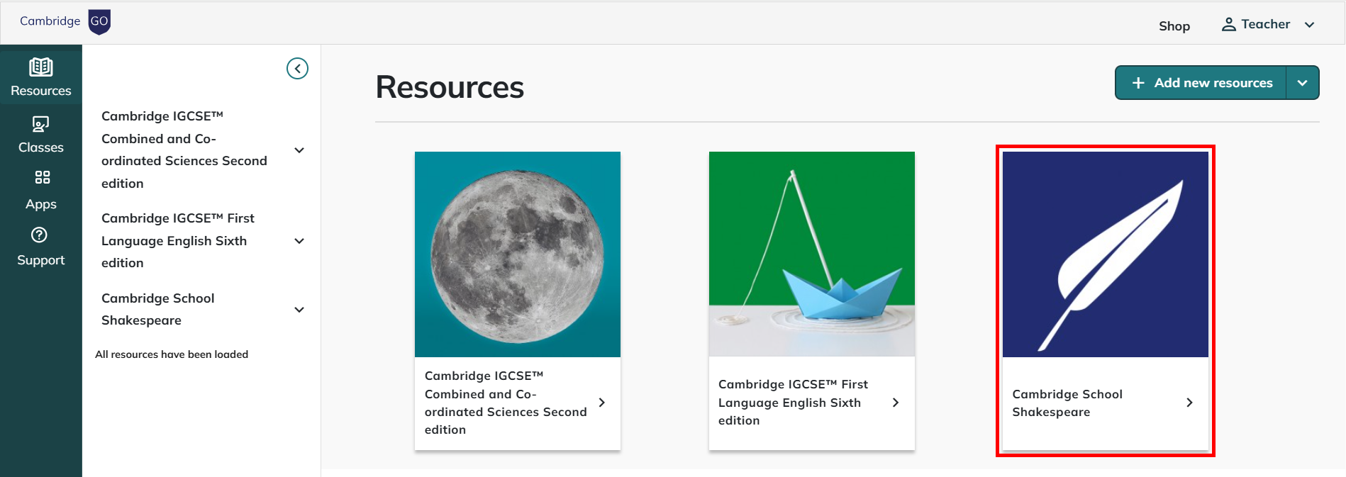Go to Classes in the sidebar
This screenshot has width=1346, height=477.
coord(41,135)
